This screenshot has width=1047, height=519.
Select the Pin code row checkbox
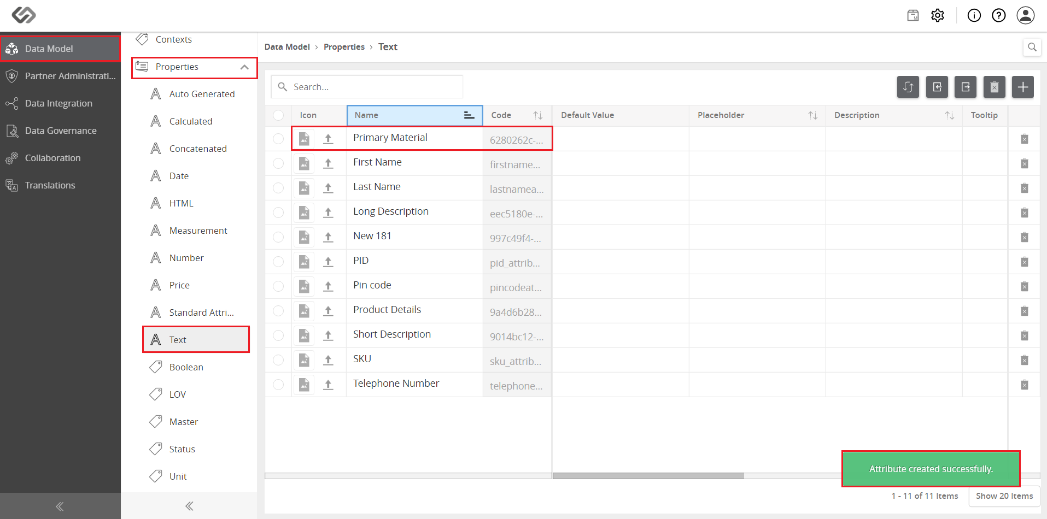278,286
